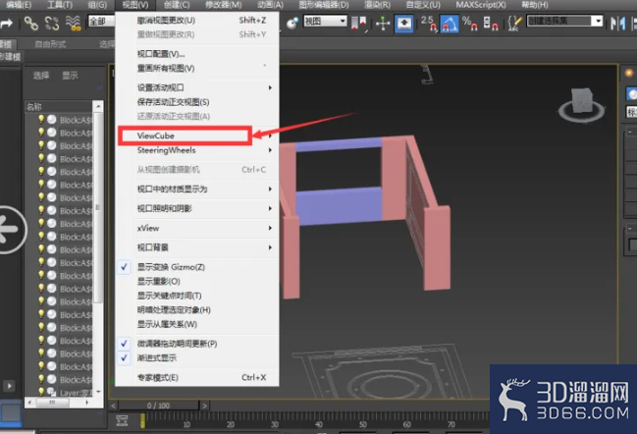Select the Link tool chain icon
Image resolution: width=637 pixels, height=434 pixels.
pos(31,24)
